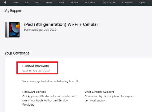Screen dimensions: 152x112
Task: Click the iPad (9th generation) device title
Action: (x=61, y=24)
